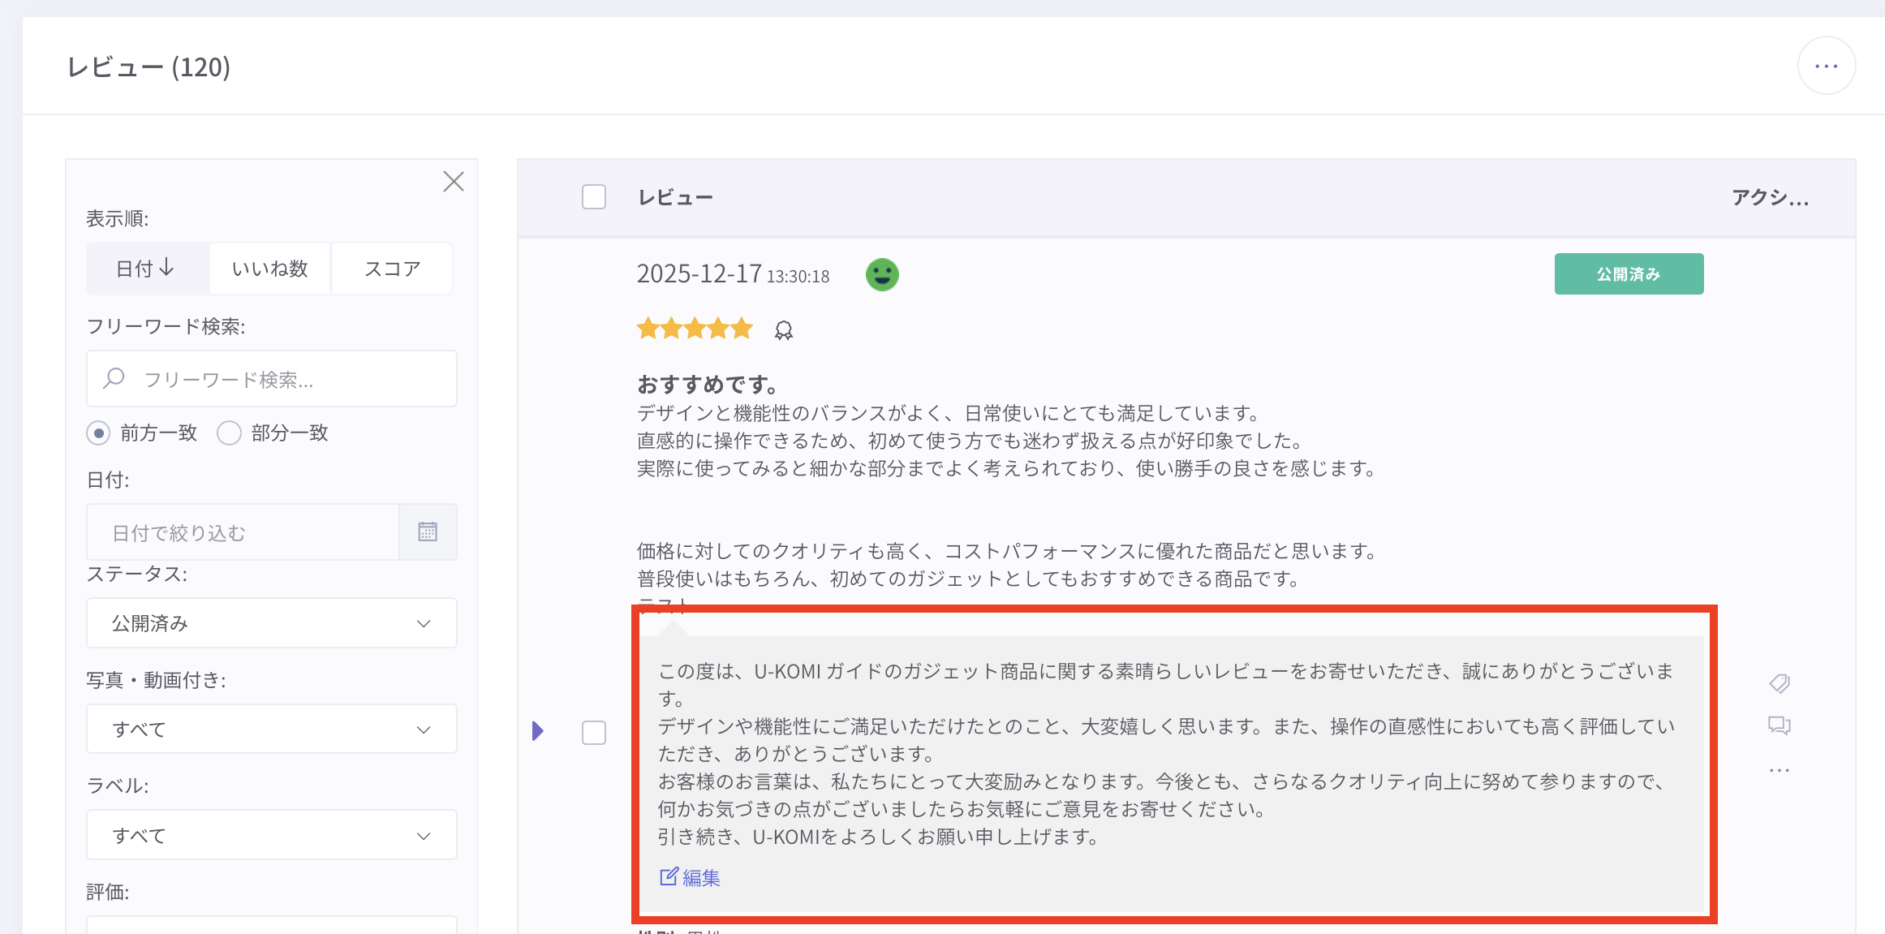The width and height of the screenshot is (1885, 934).
Task: Open the ラベル dropdown
Action: coord(271,835)
